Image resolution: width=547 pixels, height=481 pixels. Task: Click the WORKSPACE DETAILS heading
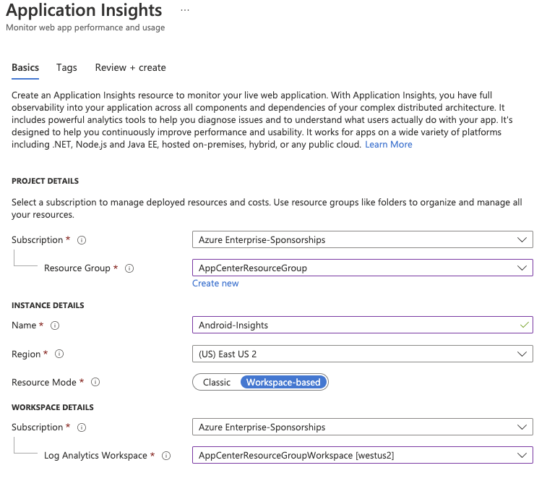[x=53, y=407]
